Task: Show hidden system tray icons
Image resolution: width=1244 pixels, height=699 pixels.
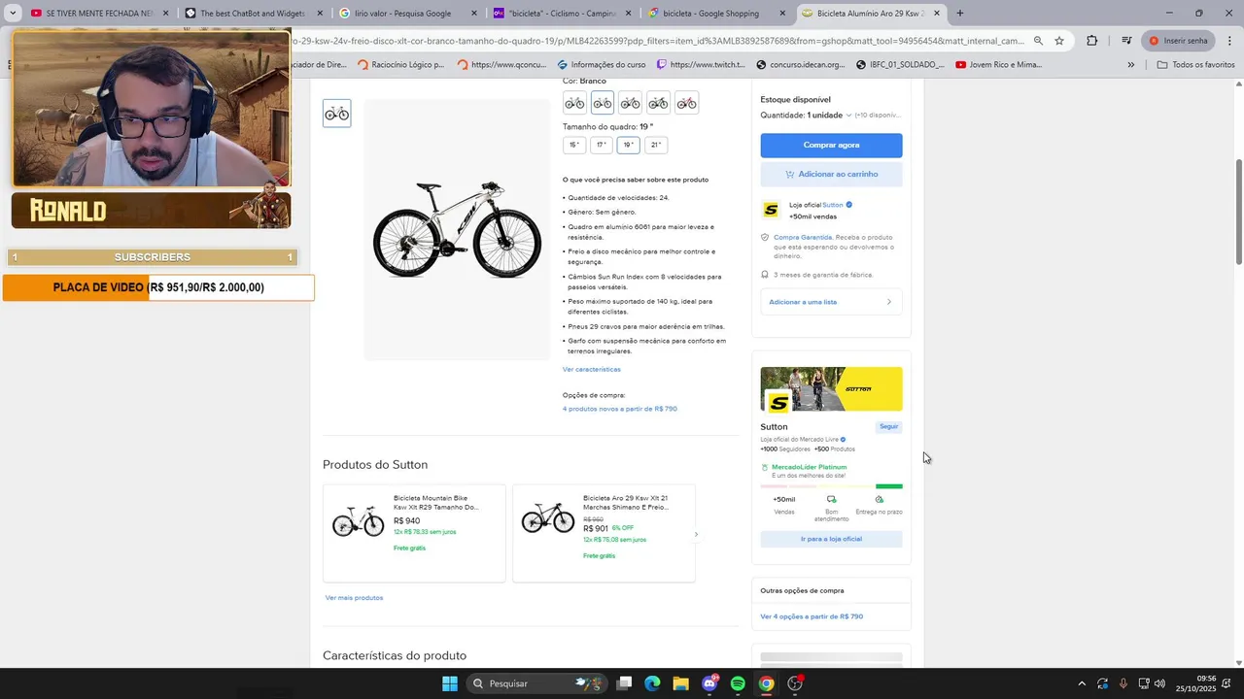Action: 1082,683
